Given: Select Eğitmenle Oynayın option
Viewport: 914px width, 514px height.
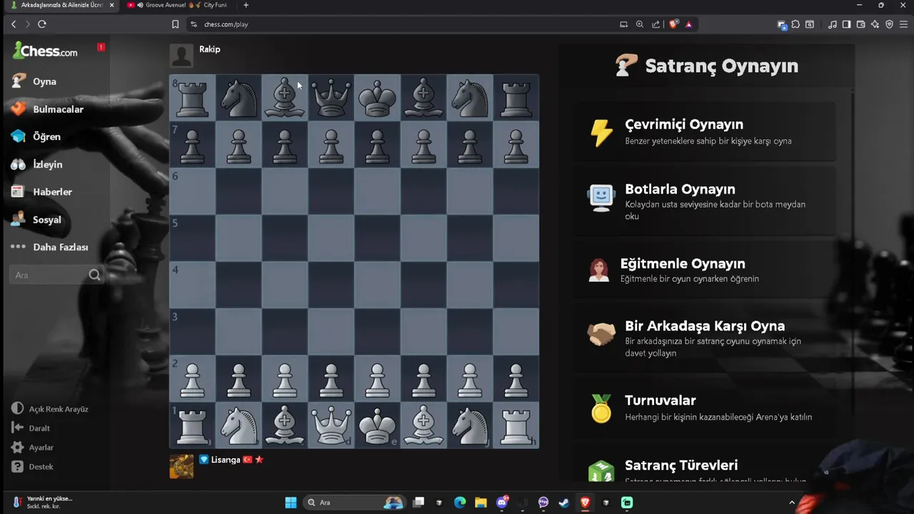Looking at the screenshot, I should pos(704,270).
